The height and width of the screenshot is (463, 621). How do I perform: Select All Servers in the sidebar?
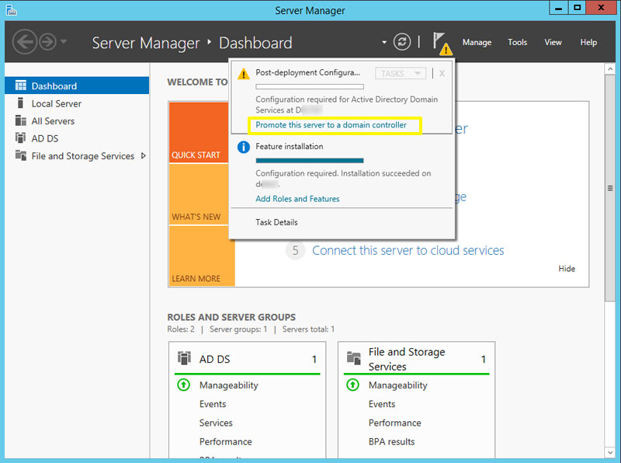tap(77, 121)
